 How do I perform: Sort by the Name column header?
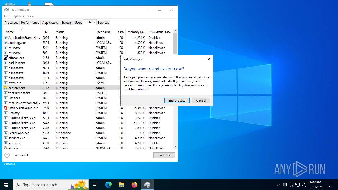click(x=22, y=32)
